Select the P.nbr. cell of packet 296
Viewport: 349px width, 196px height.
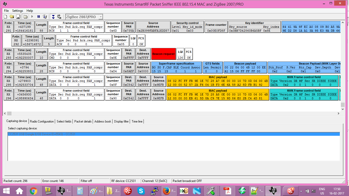pos(8,94)
